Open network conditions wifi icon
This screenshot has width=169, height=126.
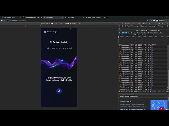point(159,26)
